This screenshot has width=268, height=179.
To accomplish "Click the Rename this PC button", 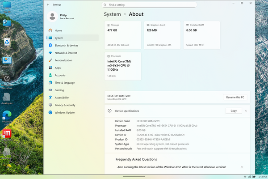I will click(235, 97).
